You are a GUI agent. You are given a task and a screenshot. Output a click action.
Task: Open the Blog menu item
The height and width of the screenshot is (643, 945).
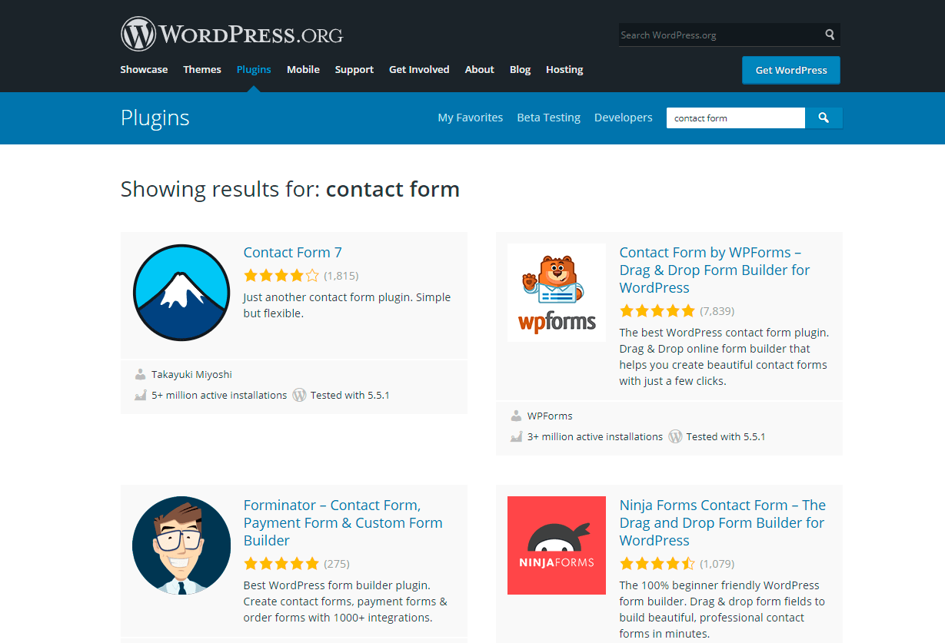tap(521, 69)
